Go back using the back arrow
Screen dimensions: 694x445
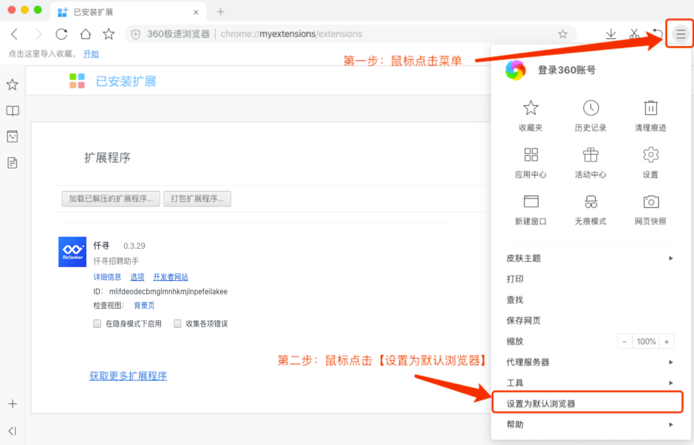14,34
